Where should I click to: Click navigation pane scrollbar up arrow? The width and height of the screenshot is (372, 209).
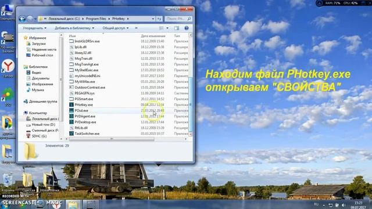(x=61, y=35)
